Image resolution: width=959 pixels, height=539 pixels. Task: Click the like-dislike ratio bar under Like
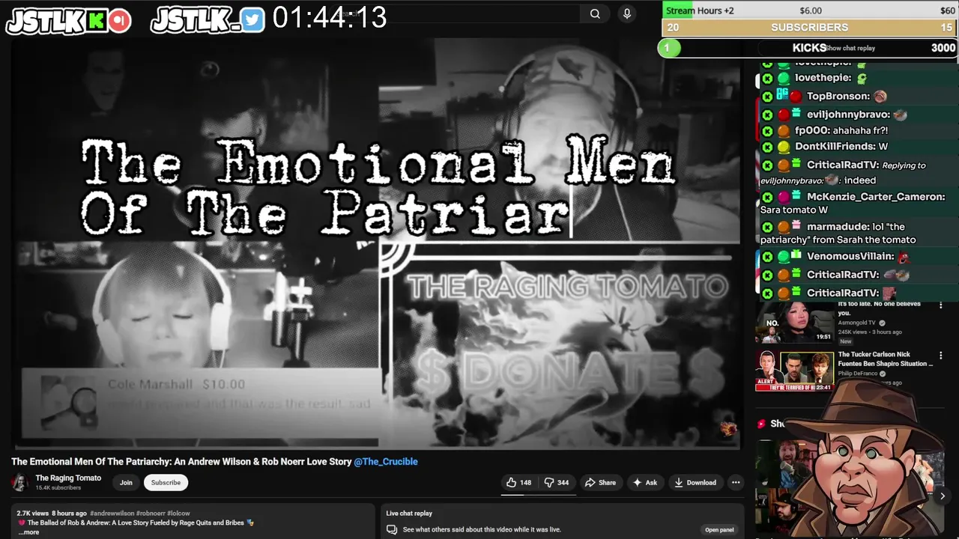[x=539, y=494]
